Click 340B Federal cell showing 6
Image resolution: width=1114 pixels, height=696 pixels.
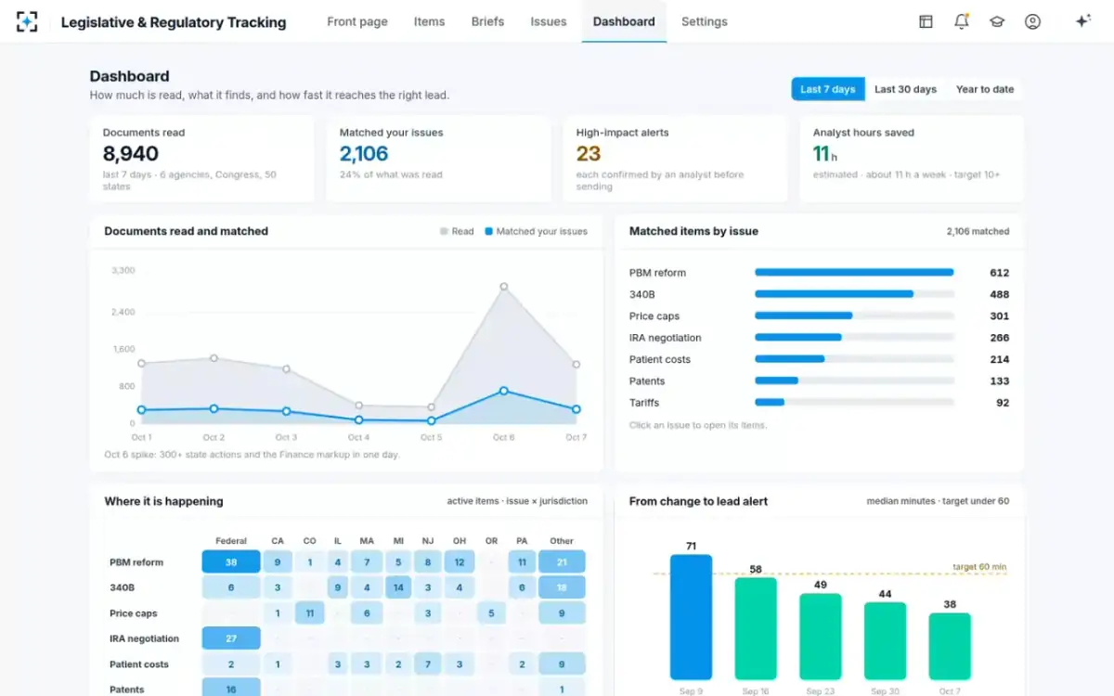(231, 587)
